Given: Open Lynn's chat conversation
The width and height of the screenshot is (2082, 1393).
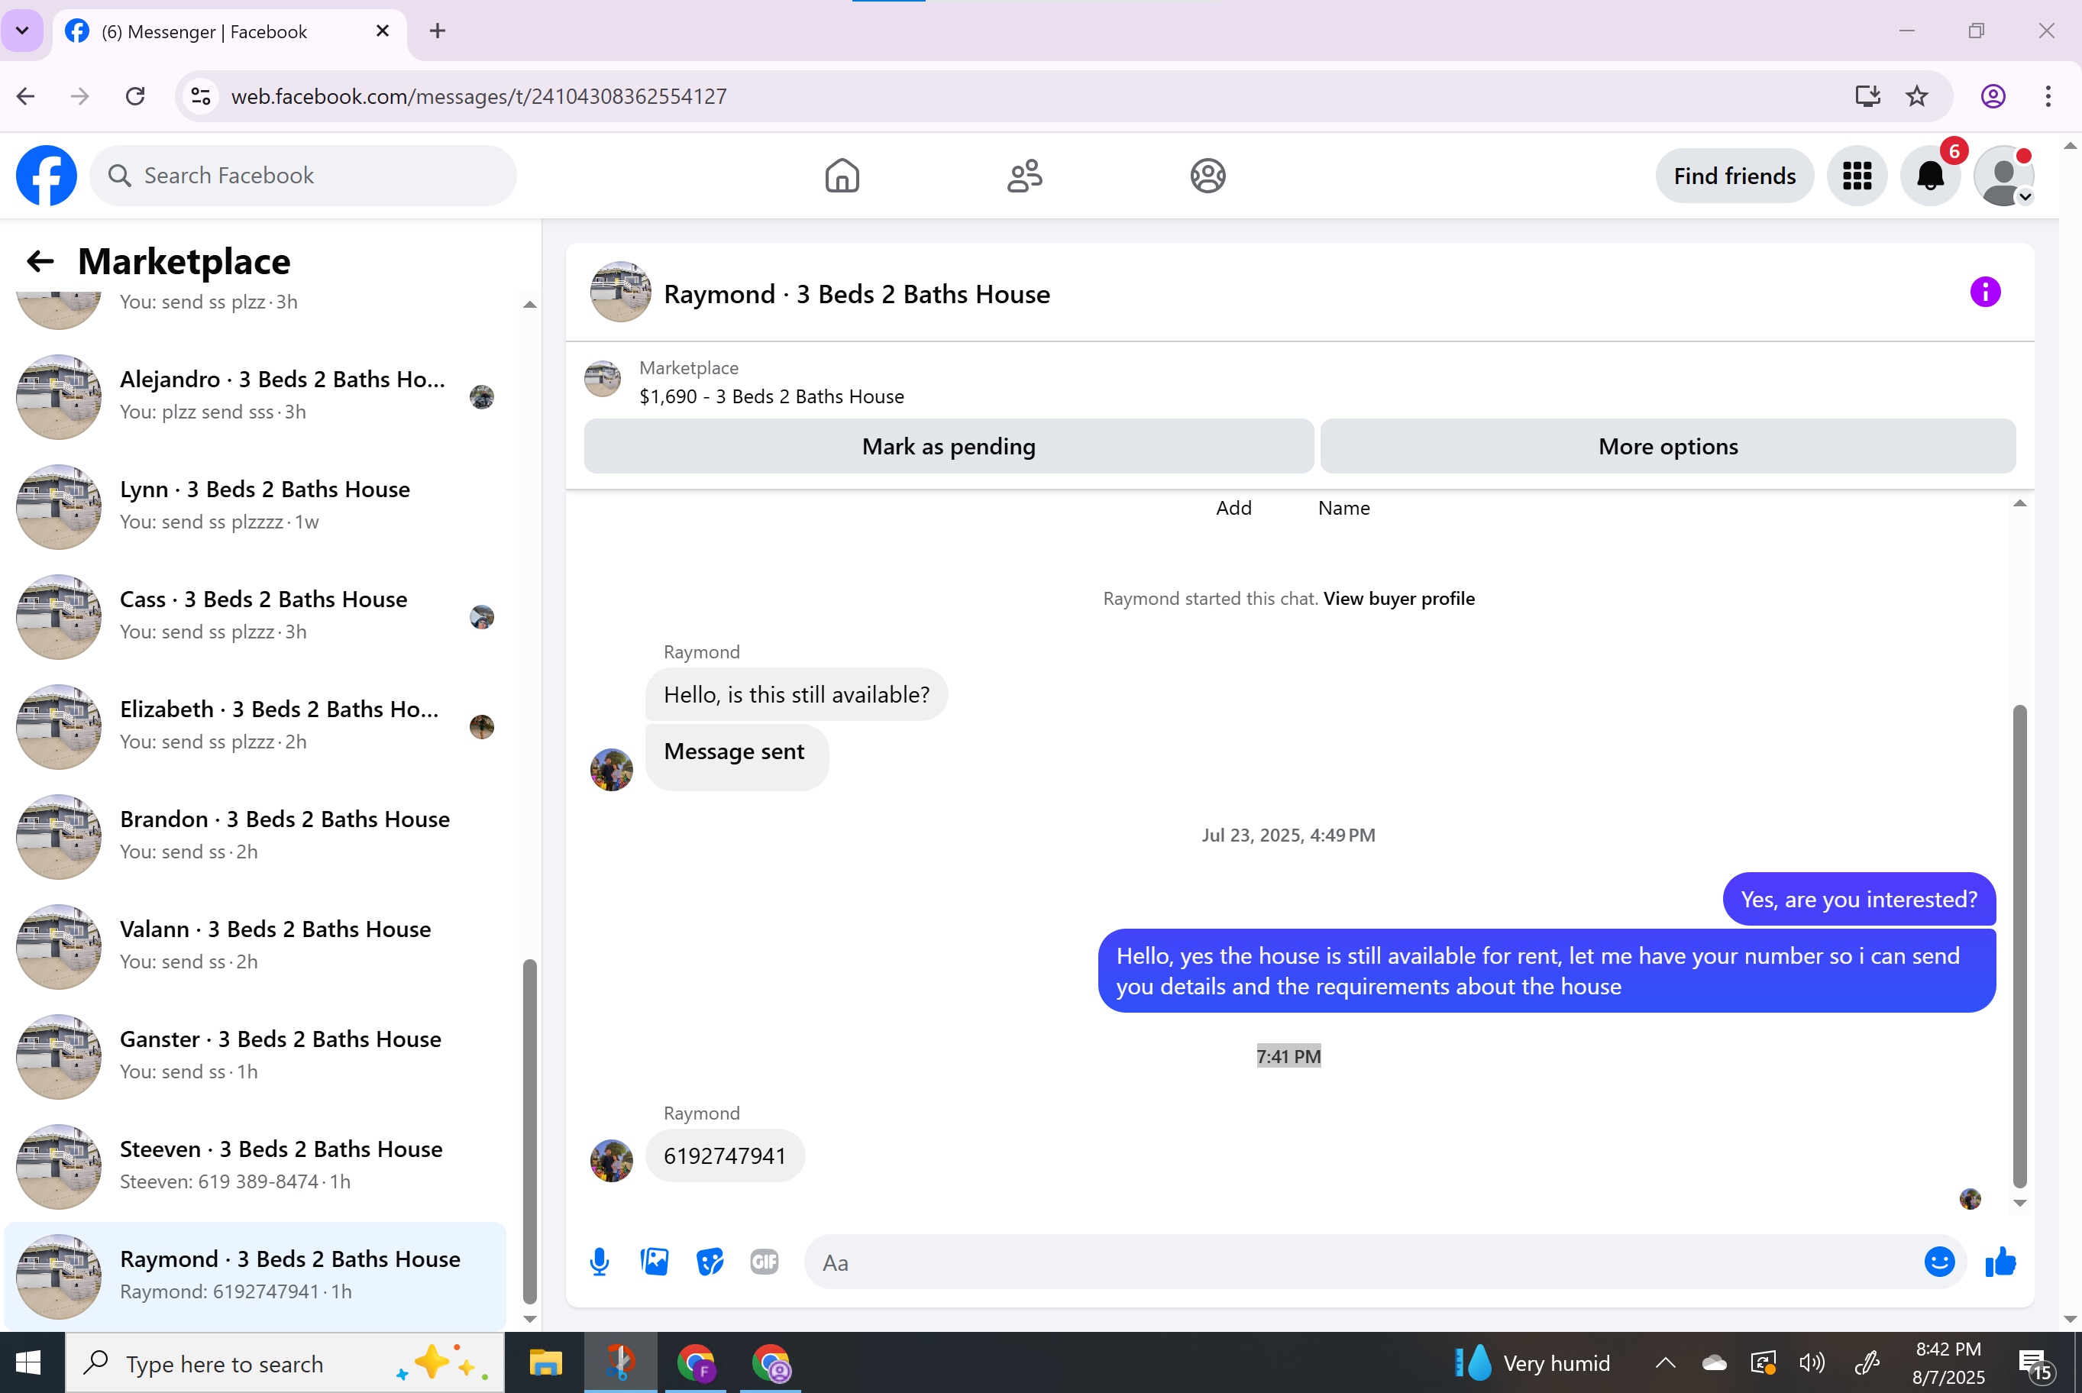Looking at the screenshot, I should [x=255, y=506].
